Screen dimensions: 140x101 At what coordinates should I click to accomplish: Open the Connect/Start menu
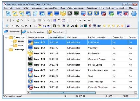(51, 8)
